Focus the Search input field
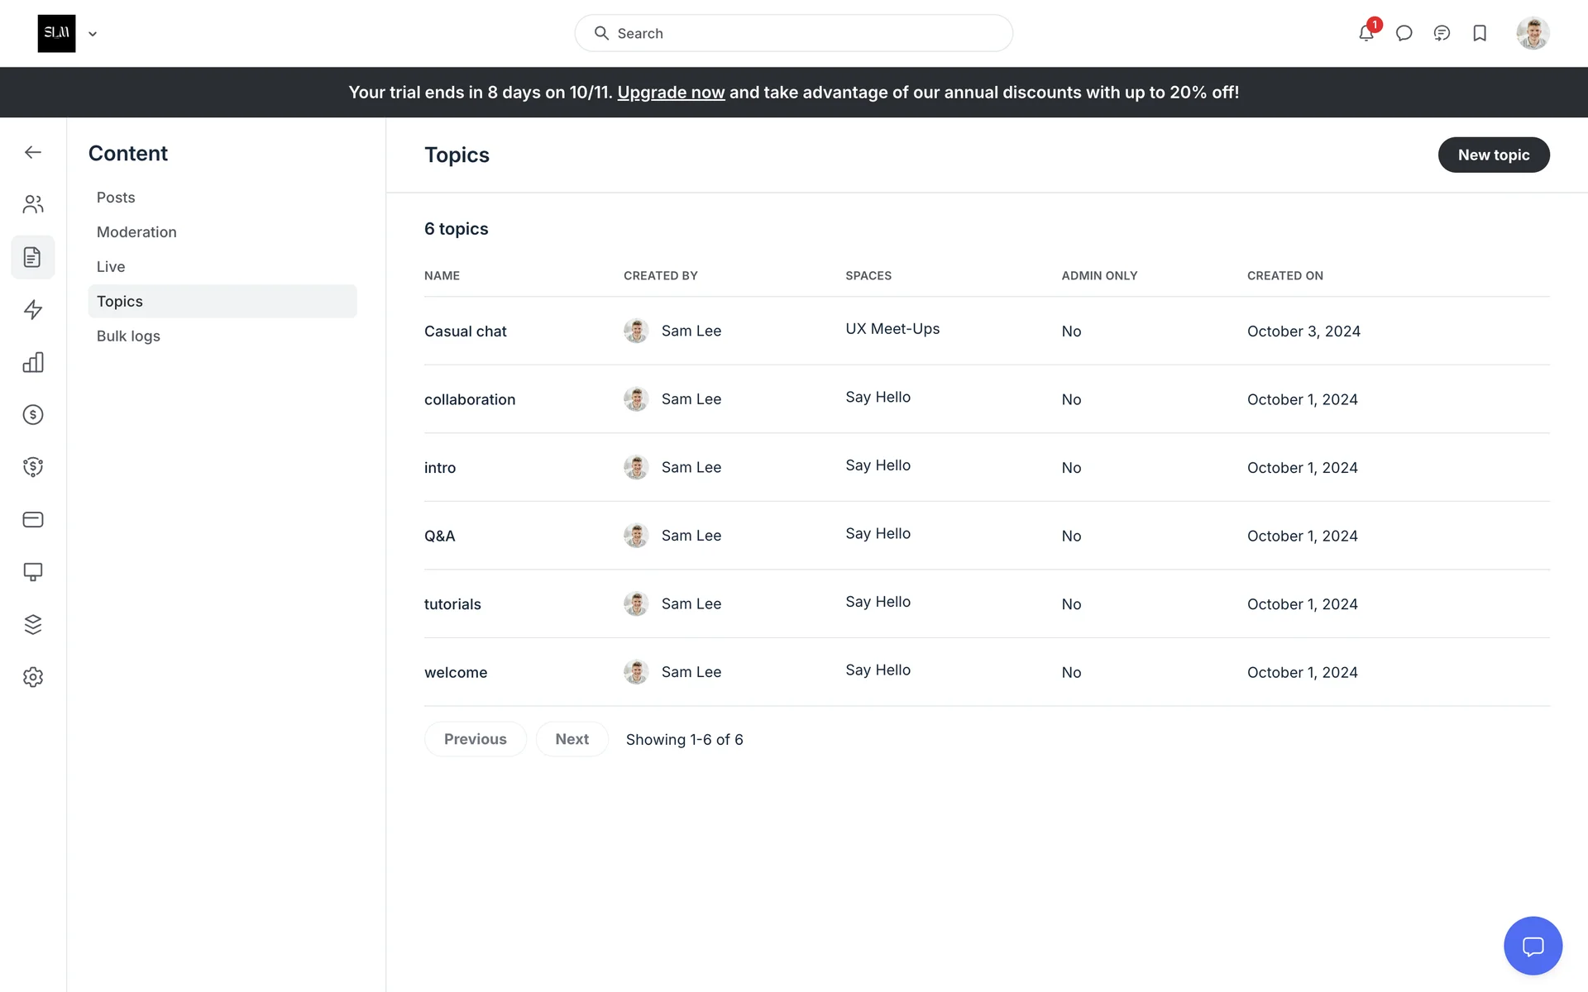Image resolution: width=1588 pixels, height=992 pixels. point(794,33)
